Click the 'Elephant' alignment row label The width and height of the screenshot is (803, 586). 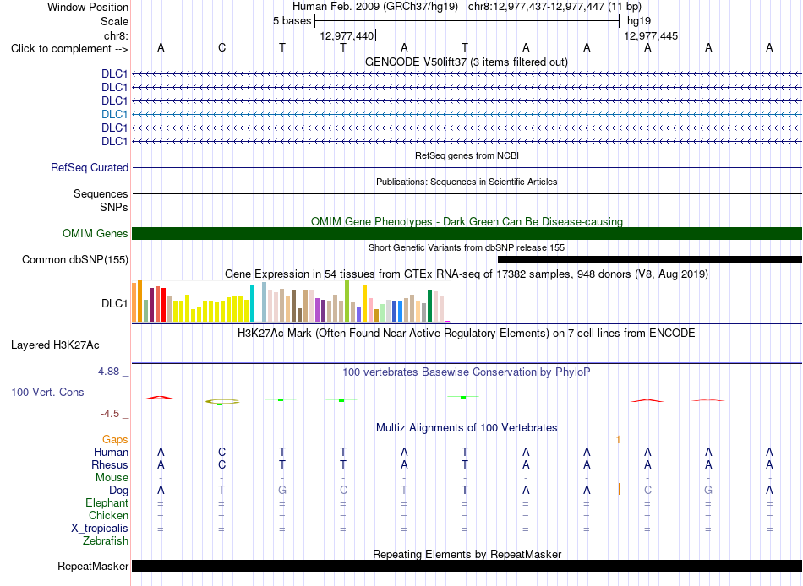click(x=107, y=502)
